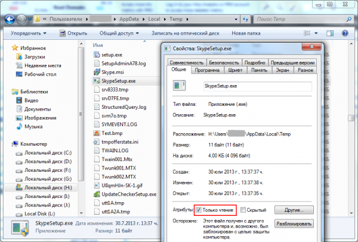This screenshot has width=358, height=242.
Task: Open the Видео library
Action: click(x=31, y=100)
